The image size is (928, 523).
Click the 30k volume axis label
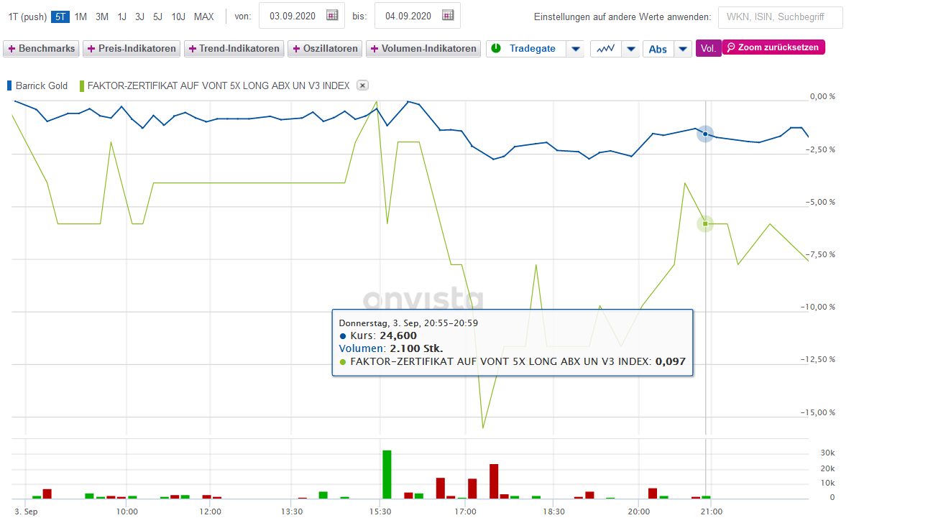click(x=827, y=453)
